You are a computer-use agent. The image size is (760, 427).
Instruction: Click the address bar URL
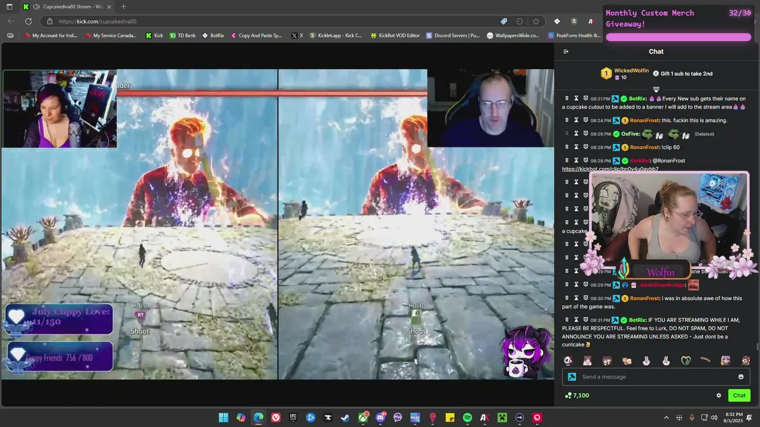(97, 21)
